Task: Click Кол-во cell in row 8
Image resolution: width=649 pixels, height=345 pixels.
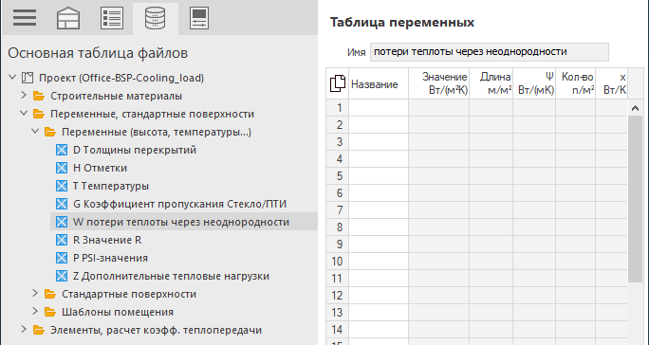Action: click(576, 227)
